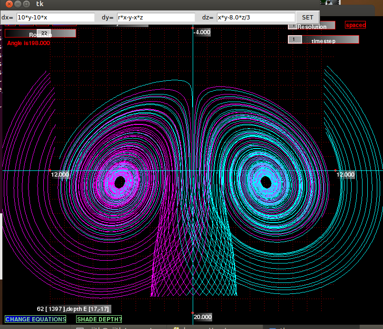The image size is (383, 329).
Task: Click the SET button to apply equations
Action: point(308,17)
